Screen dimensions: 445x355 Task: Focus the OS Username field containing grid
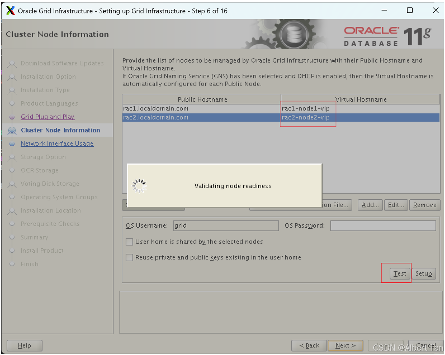click(x=226, y=225)
